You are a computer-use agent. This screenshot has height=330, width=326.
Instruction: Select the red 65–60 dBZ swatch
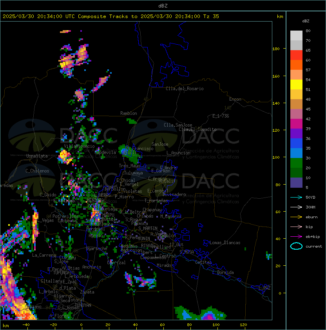coord(296,55)
